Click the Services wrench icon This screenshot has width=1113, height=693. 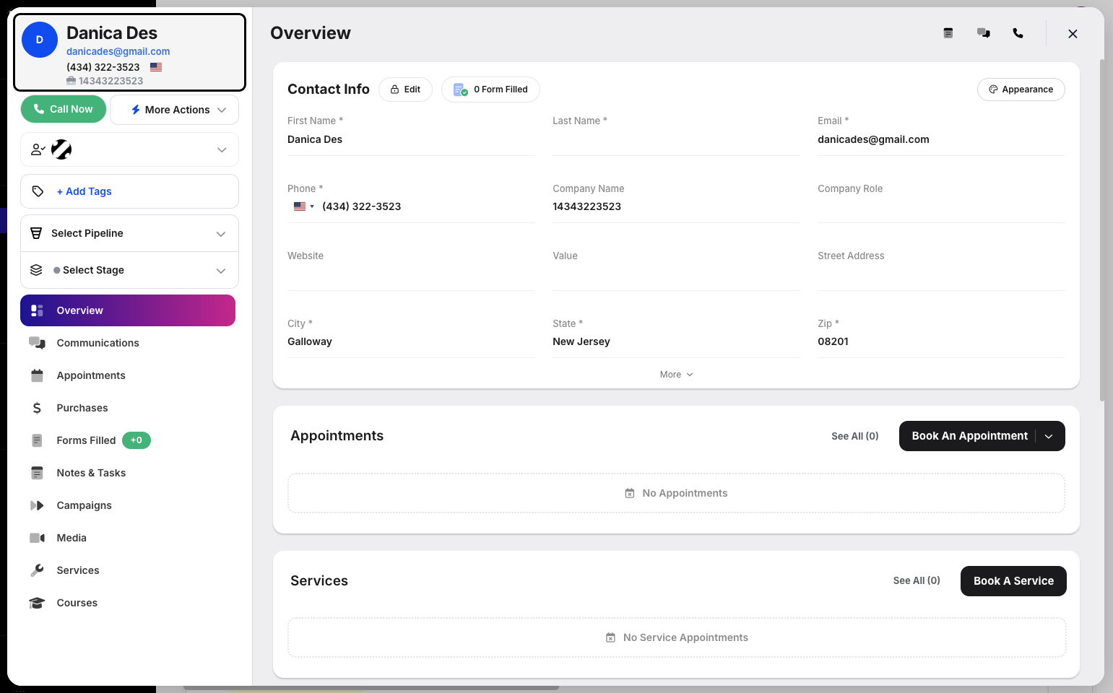pos(37,570)
